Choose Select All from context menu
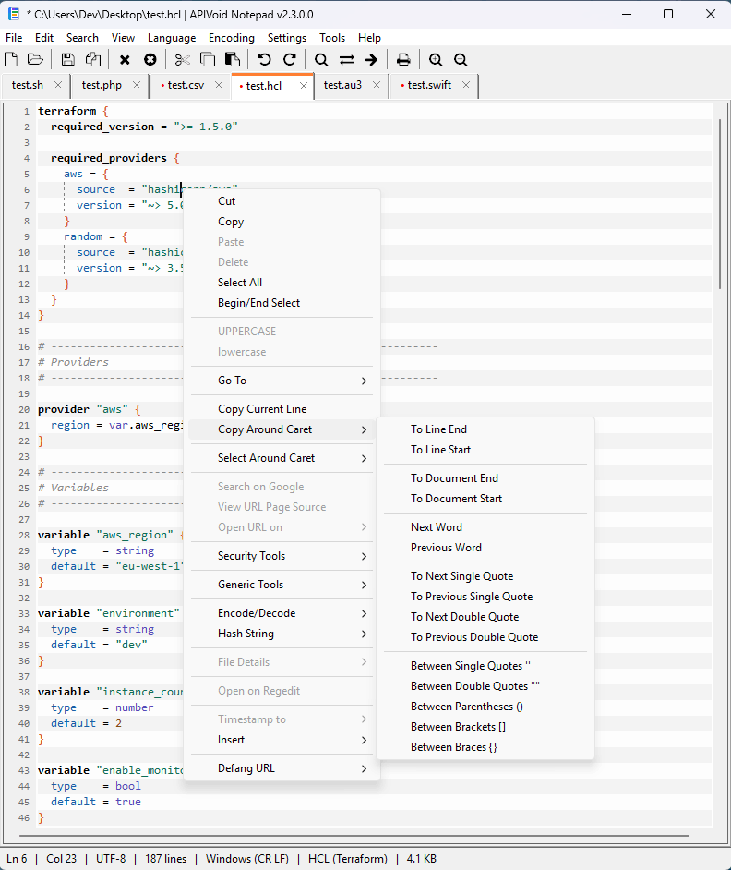The width and height of the screenshot is (731, 870). [x=282, y=283]
